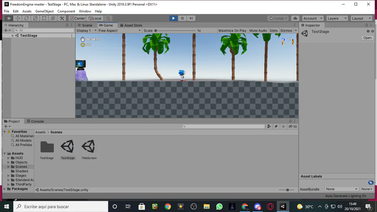Switch to the Console tab
The width and height of the screenshot is (377, 212).
point(35,121)
